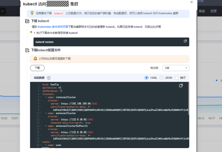Screen dimensions: 222x152
Task: Collapse fold arrow at line 17
Action: coord(41,135)
